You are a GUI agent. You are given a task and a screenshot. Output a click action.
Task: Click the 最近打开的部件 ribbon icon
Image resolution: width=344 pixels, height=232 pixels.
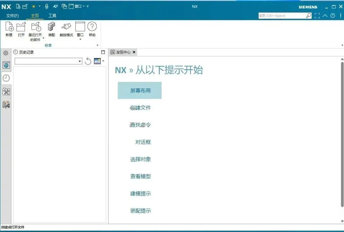pos(36,27)
